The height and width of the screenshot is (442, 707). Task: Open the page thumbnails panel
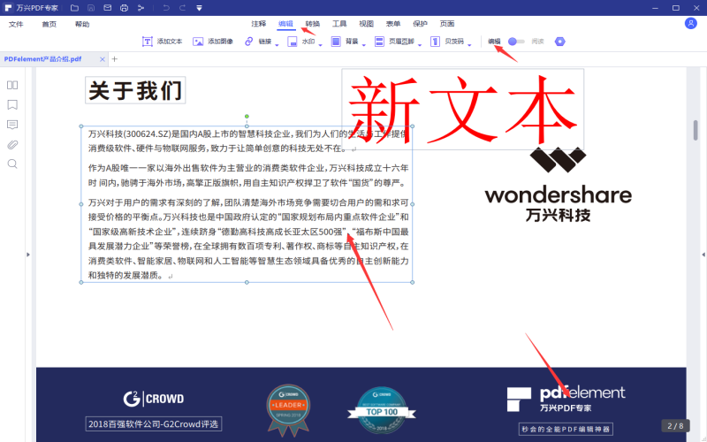[12, 85]
